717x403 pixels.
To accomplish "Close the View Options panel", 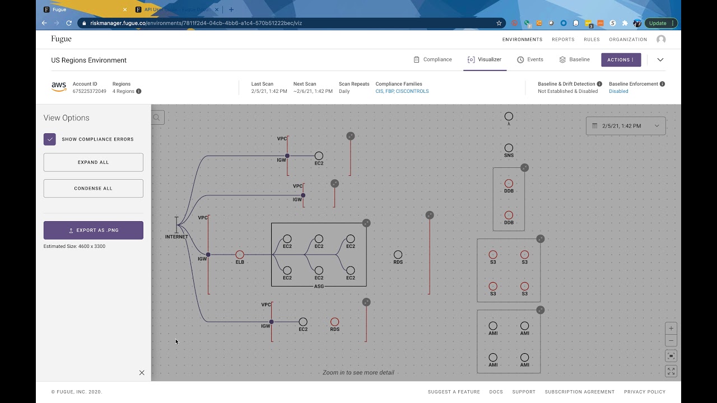I will coord(142,373).
